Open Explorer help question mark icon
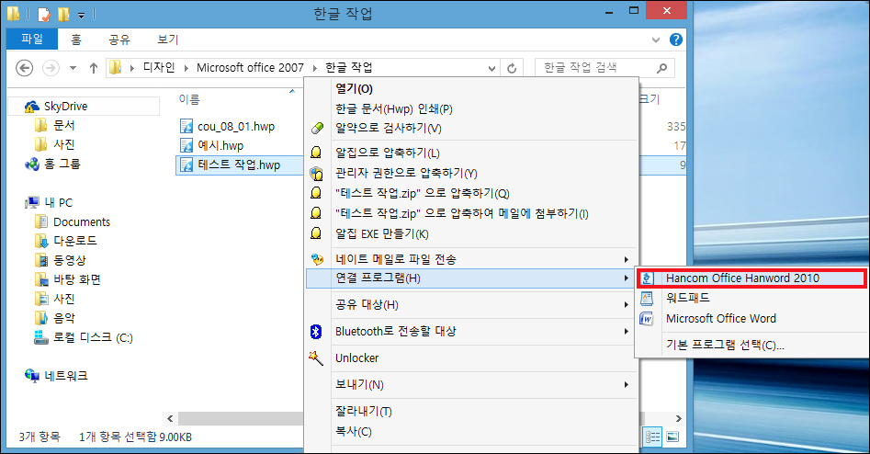This screenshot has width=870, height=454. coord(676,40)
